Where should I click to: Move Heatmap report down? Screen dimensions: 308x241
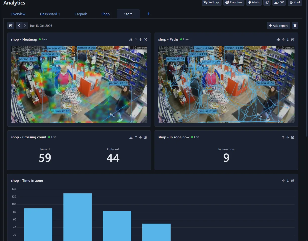(140, 40)
